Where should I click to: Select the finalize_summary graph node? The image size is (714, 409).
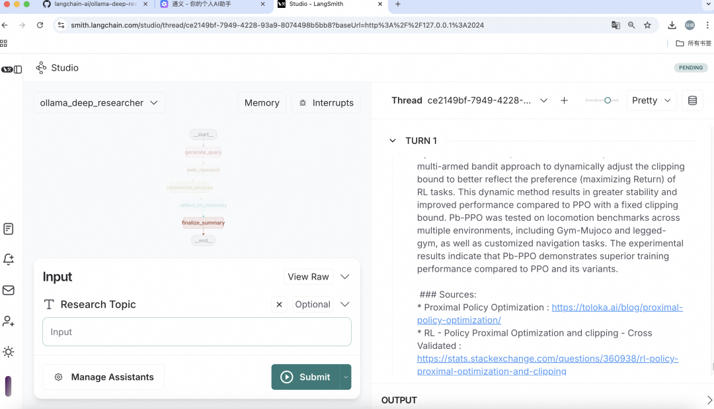click(203, 223)
